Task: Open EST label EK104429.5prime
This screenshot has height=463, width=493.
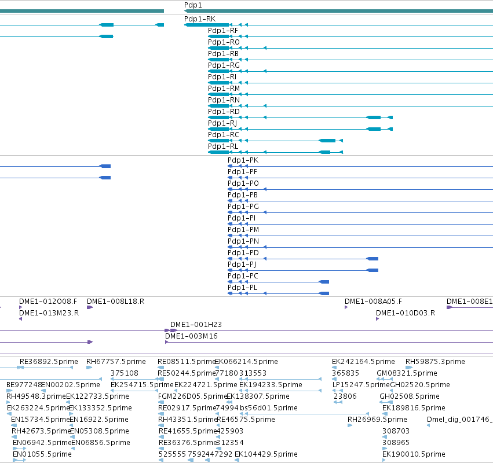Action: coord(266,454)
